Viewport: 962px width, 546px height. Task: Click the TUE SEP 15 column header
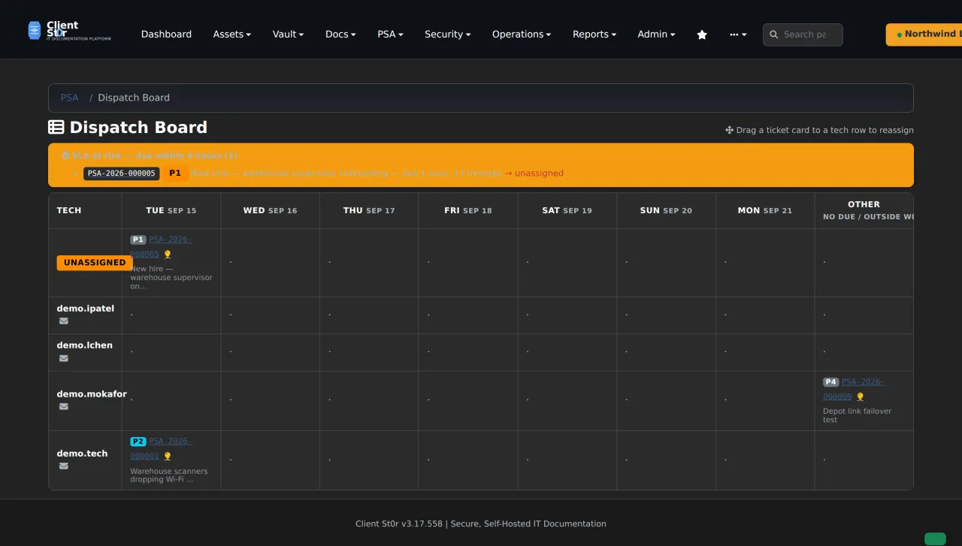(171, 210)
